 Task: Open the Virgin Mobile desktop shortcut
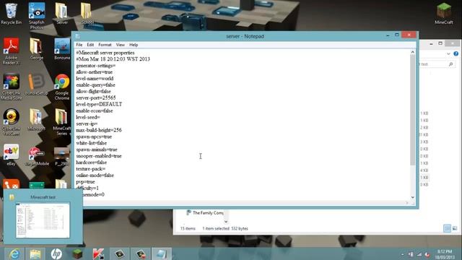[x=37, y=156]
